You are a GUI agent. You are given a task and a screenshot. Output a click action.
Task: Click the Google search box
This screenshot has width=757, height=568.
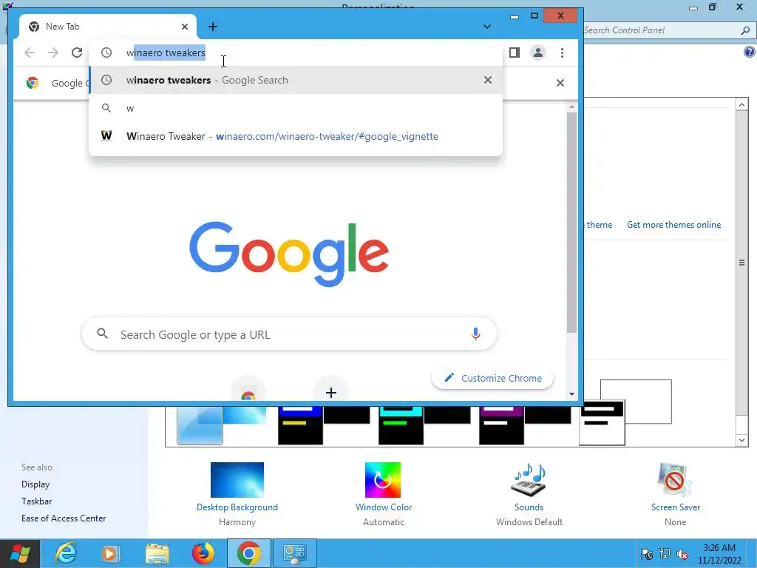tap(289, 334)
